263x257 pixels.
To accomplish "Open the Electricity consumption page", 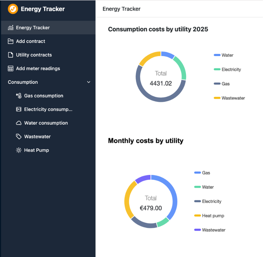I will click(48, 109).
